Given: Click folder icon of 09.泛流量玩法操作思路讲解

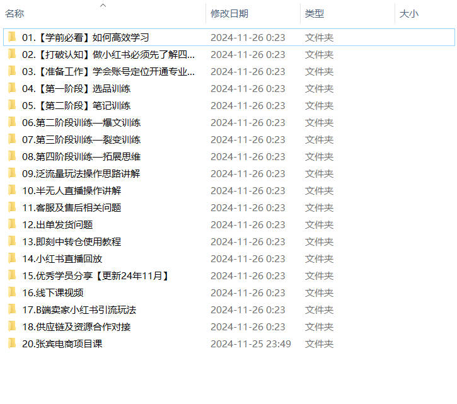Looking at the screenshot, I should coord(12,173).
